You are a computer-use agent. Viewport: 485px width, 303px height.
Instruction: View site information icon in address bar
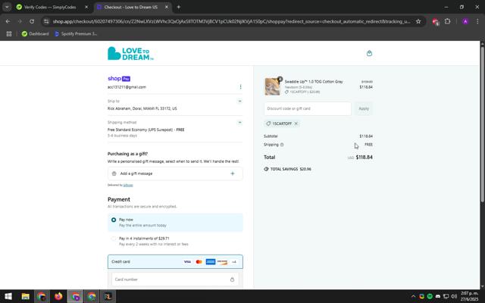46,21
